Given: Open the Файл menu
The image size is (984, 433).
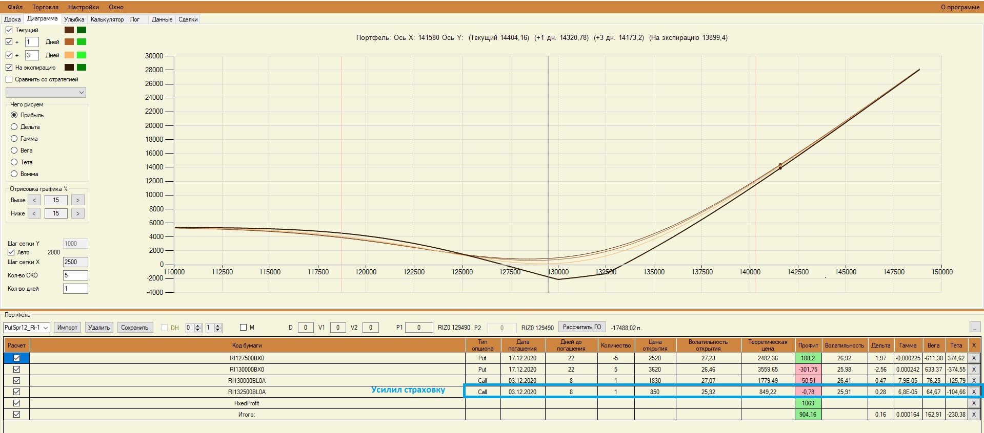Looking at the screenshot, I should coord(15,7).
